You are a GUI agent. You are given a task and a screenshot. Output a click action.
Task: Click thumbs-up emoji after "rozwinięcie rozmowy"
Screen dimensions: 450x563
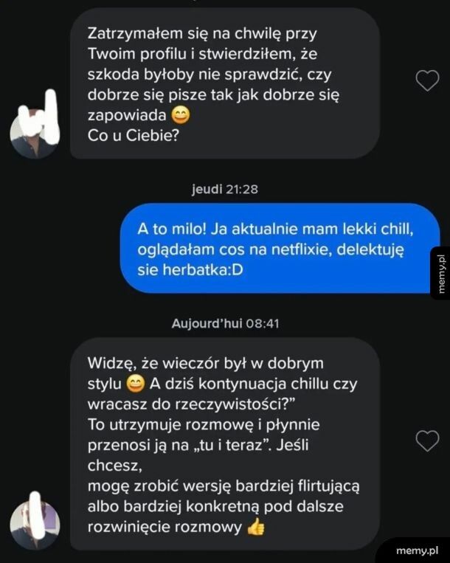[256, 527]
